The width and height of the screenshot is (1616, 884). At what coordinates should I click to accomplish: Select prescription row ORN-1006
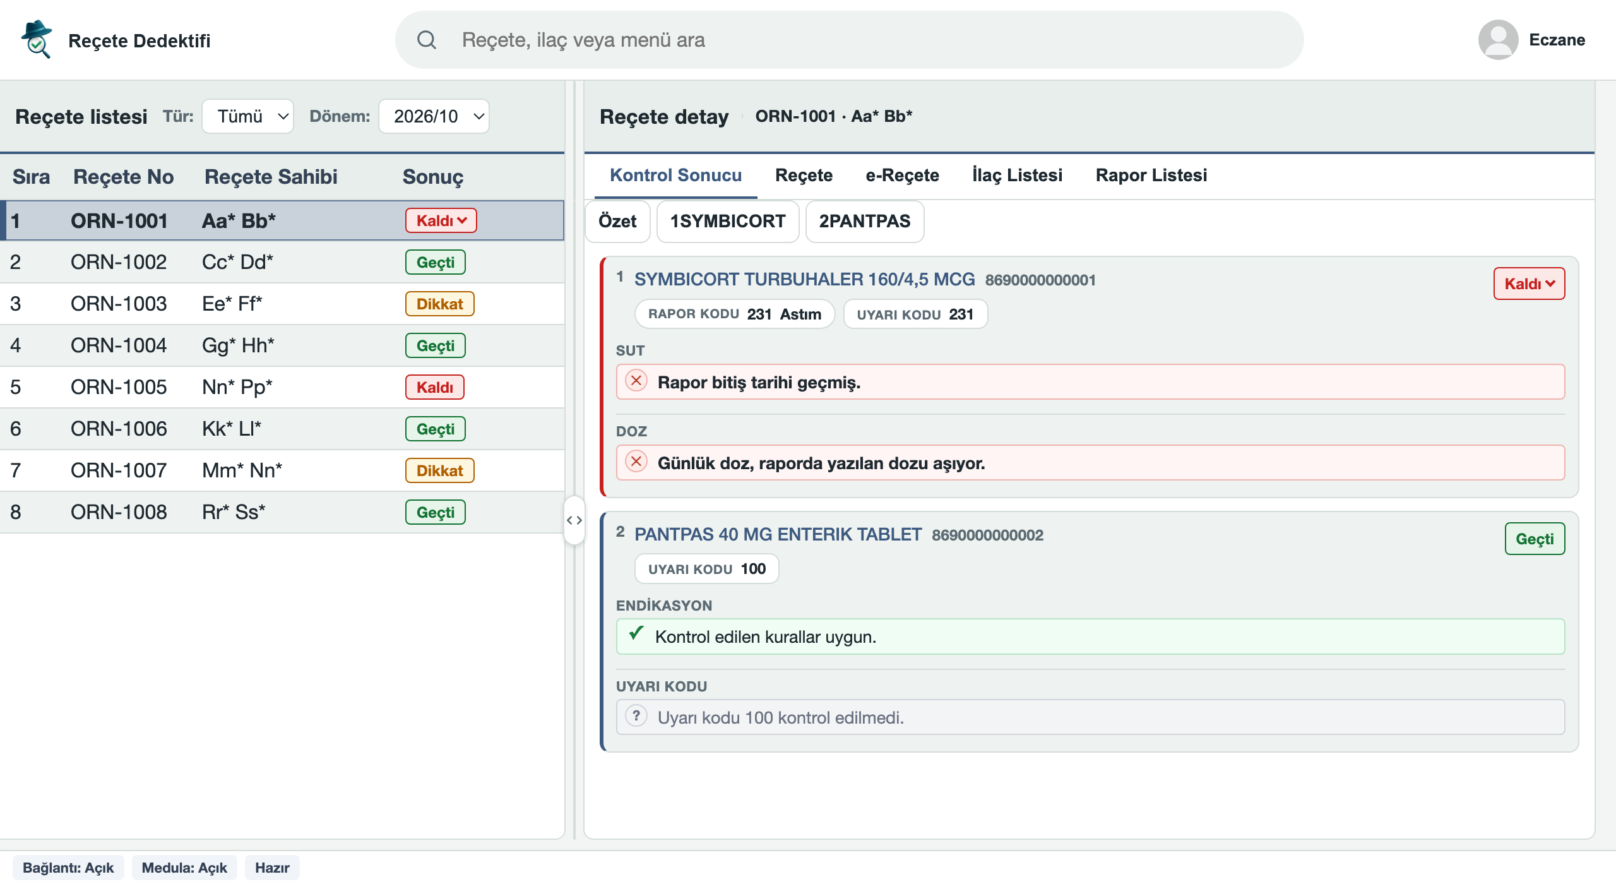(x=282, y=429)
